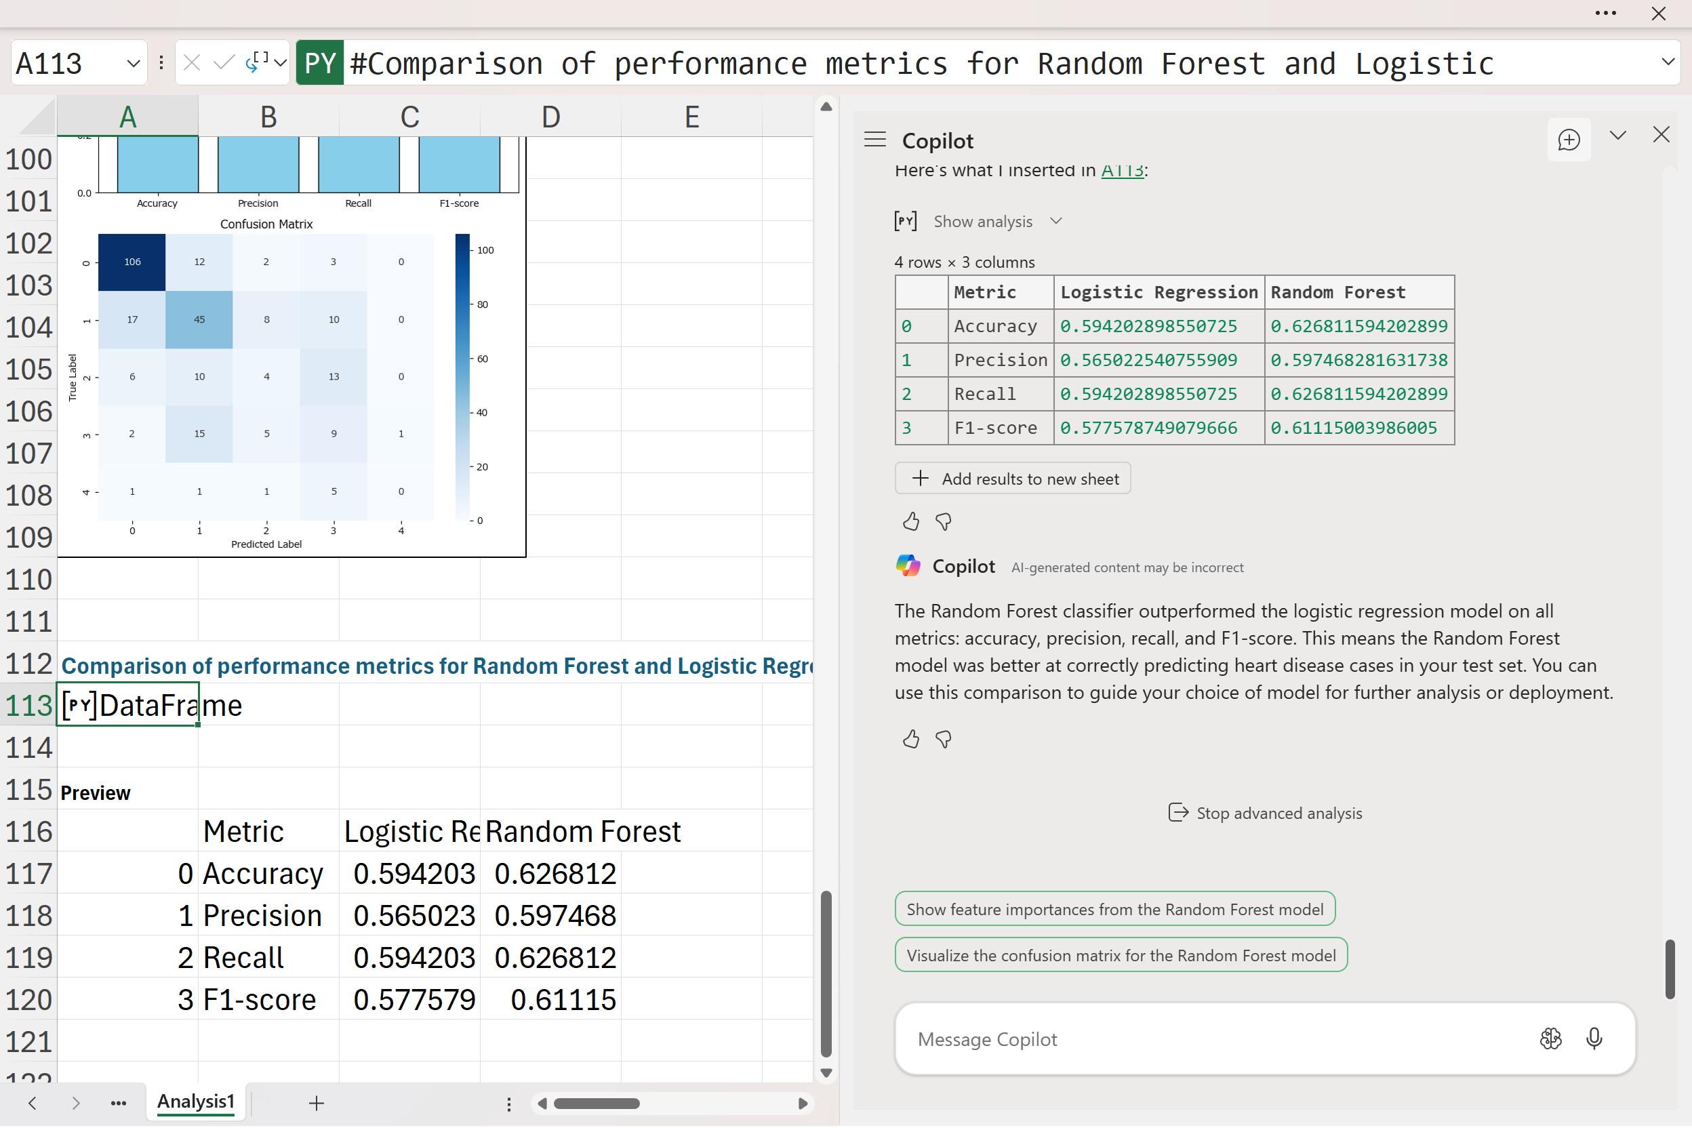Screen dimensions: 1692x1128
Task: Open the sheet list ellipsis menu
Action: click(x=119, y=1103)
